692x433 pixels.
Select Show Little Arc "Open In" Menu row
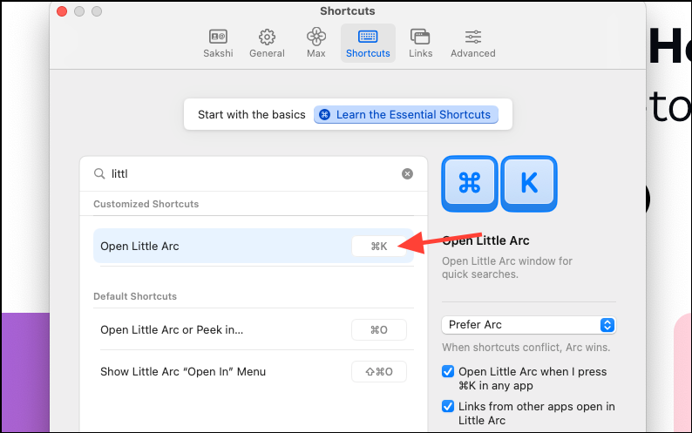tap(254, 372)
